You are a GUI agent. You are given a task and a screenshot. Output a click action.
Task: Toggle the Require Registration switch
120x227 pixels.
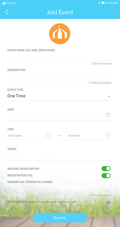(106, 169)
